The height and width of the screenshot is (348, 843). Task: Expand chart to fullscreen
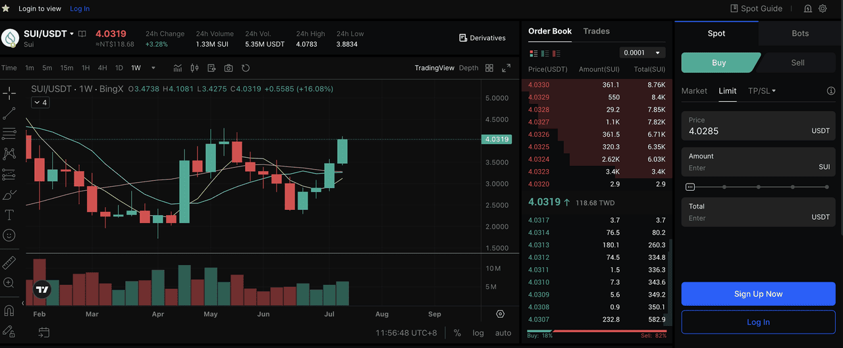[506, 68]
